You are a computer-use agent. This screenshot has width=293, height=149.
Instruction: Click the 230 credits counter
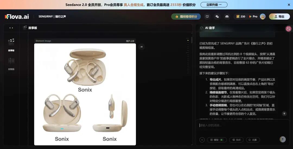coord(241,17)
